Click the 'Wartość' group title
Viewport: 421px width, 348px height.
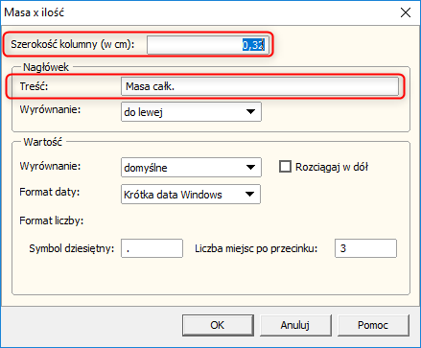coord(43,142)
